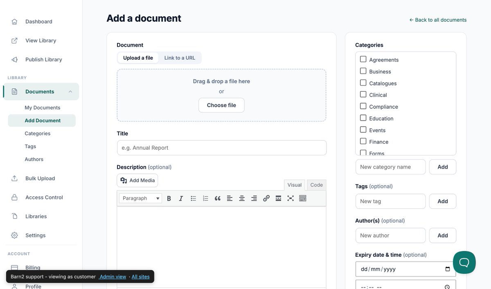This screenshot has width=491, height=289.
Task: Check the Compliance category
Action: pos(363,106)
